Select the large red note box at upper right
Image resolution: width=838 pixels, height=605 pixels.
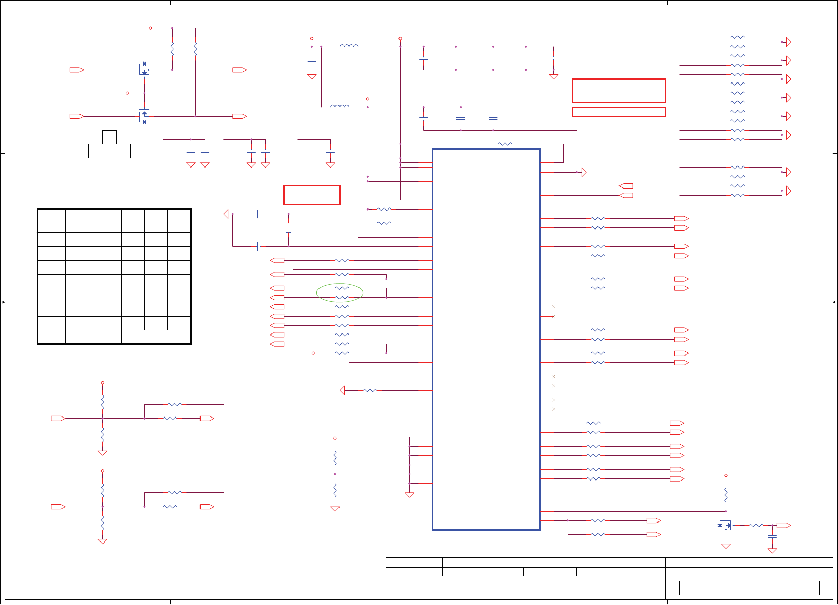pyautogui.click(x=619, y=91)
